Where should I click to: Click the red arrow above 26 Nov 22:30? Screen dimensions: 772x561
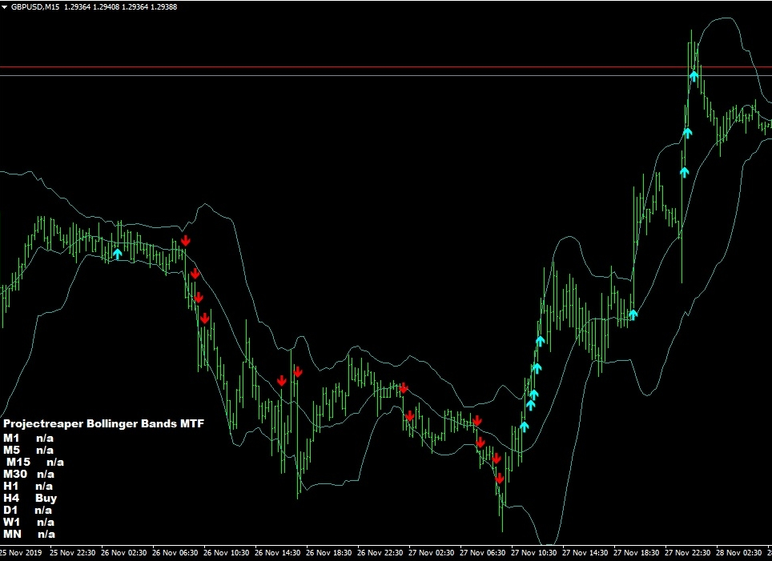coord(404,388)
